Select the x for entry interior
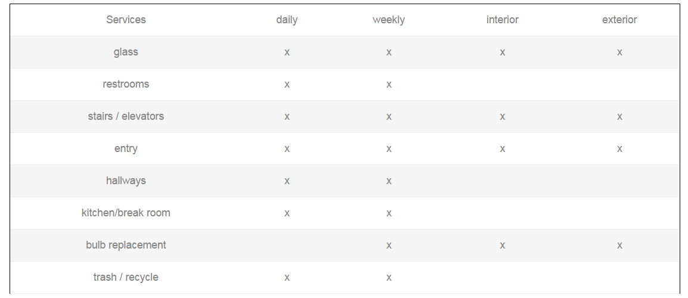This screenshot has height=298, width=688. [x=503, y=149]
